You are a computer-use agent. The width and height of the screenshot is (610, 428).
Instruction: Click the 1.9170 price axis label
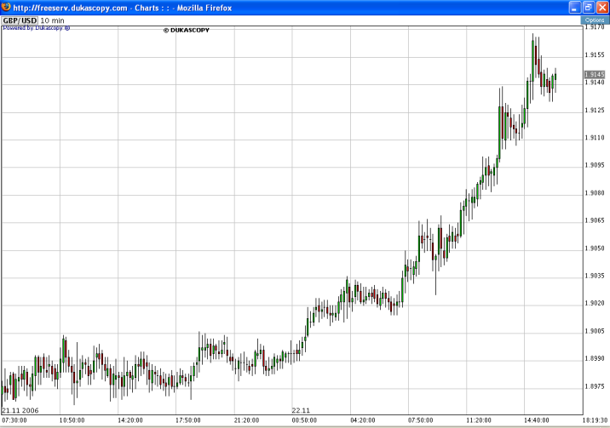click(595, 27)
